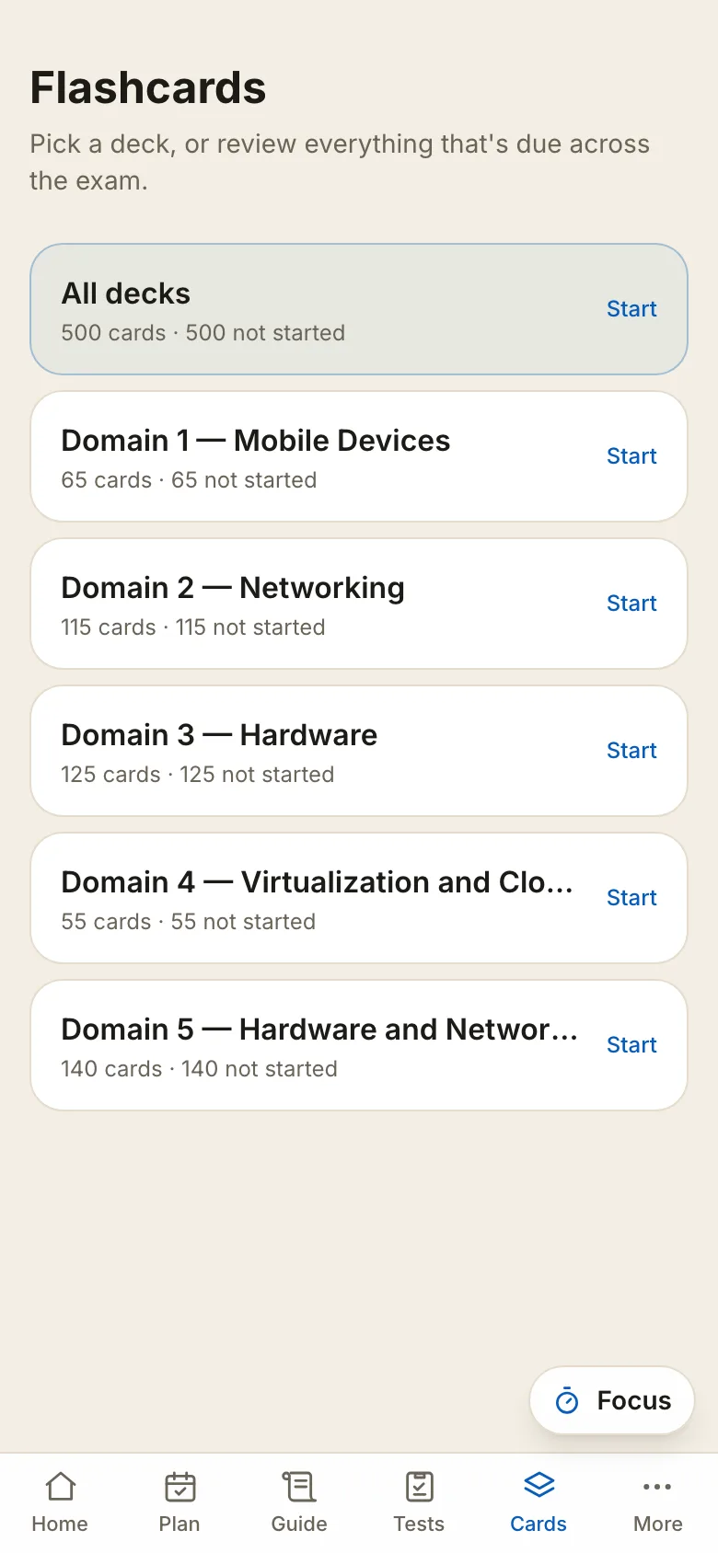The height and width of the screenshot is (1553, 718).
Task: Tap the Cards layers icon
Action: point(538,1485)
